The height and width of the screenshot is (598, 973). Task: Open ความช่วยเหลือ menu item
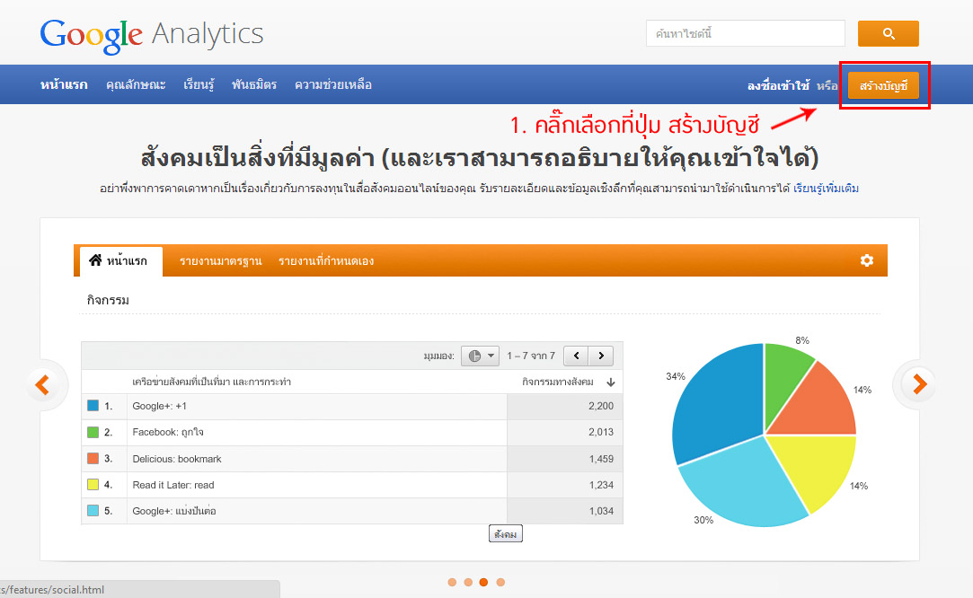[333, 85]
